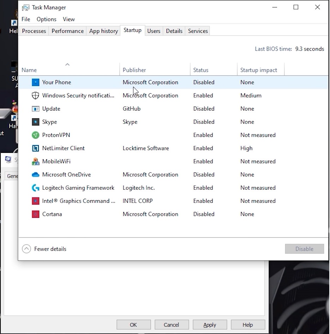Select the Cortana row name
The width and height of the screenshot is (330, 334).
(52, 214)
